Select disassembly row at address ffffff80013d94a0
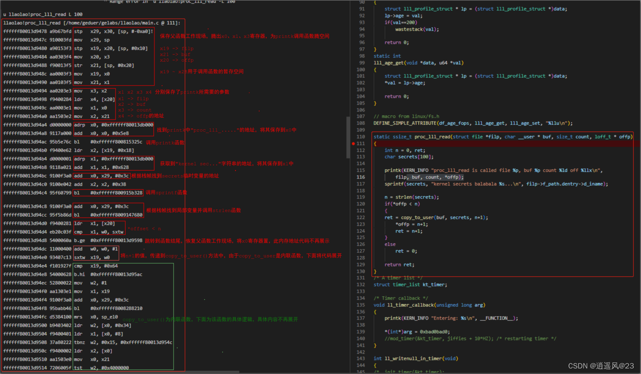This screenshot has height=374, width=641. (x=57, y=116)
